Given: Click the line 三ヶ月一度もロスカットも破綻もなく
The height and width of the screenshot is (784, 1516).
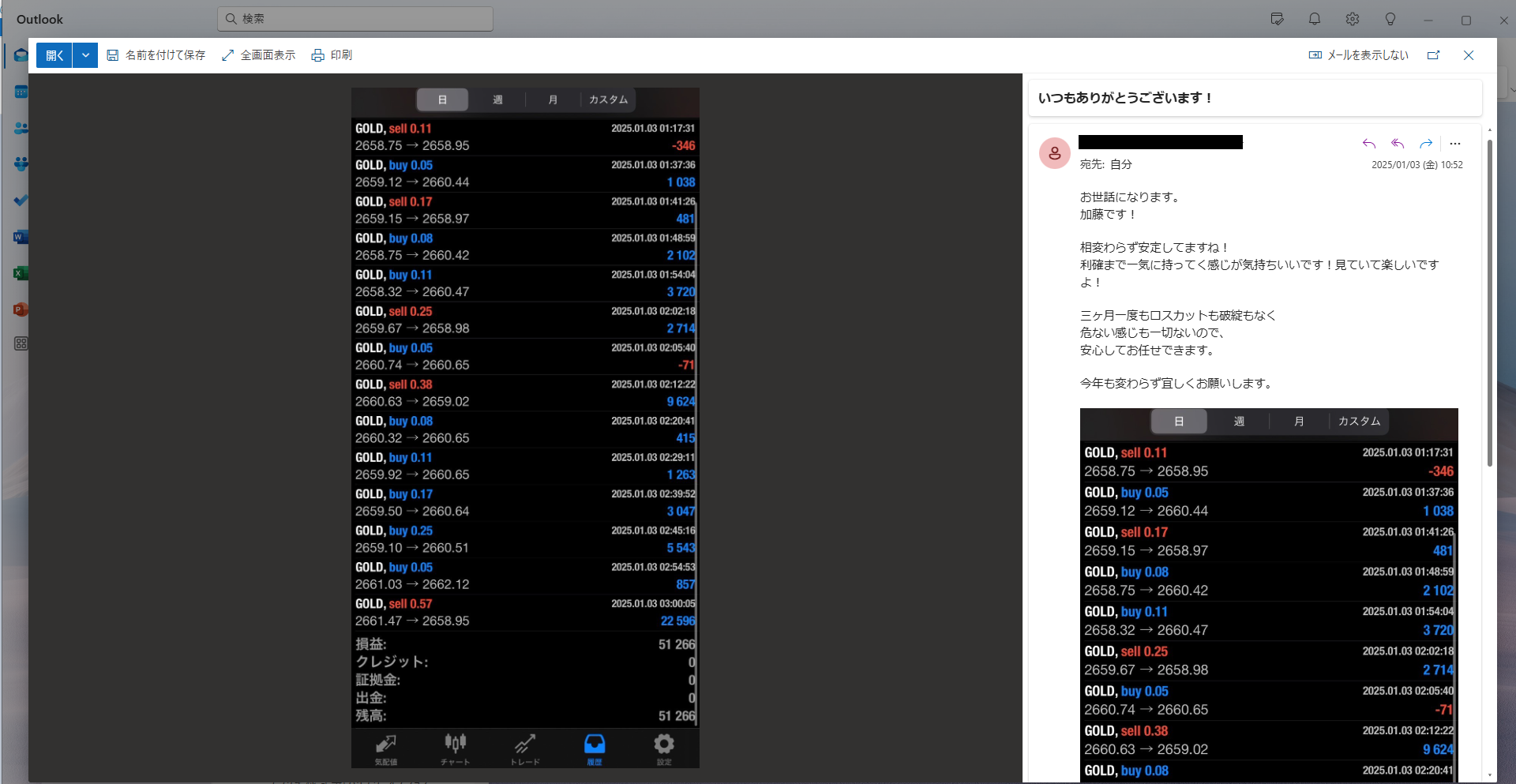Looking at the screenshot, I should click(1178, 315).
